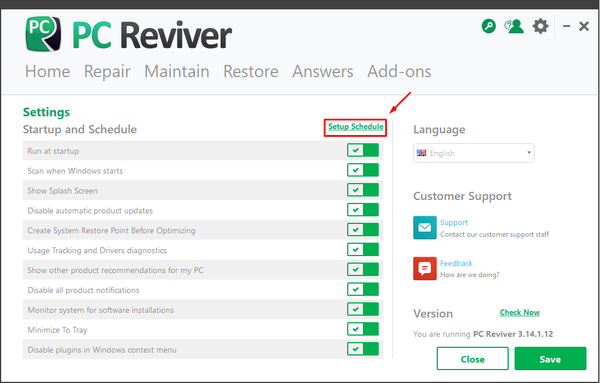Screen dimensions: 600x383
Task: Open the settings gear icon
Action: (x=540, y=26)
